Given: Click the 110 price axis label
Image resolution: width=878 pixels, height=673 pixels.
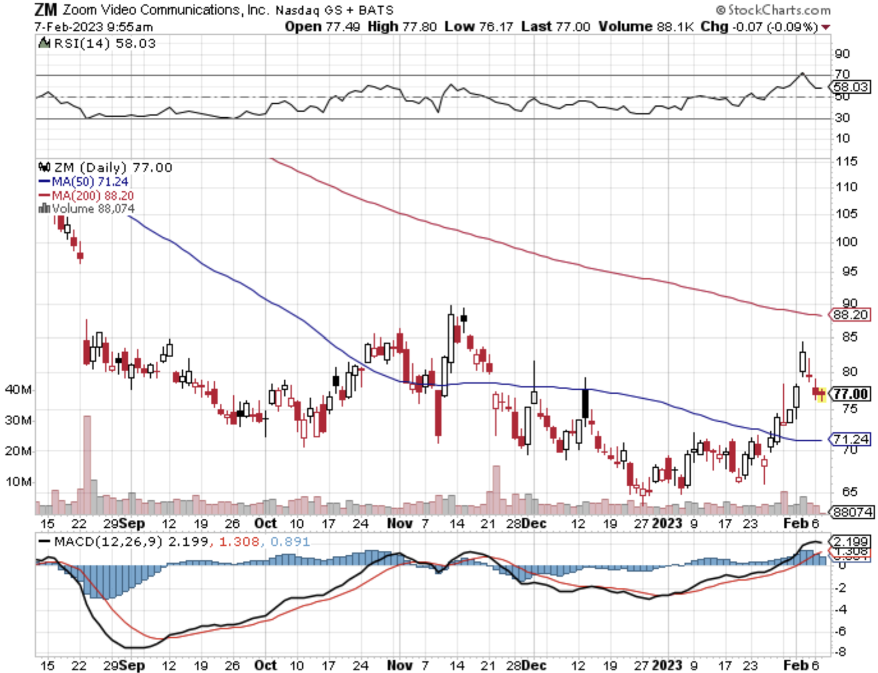Looking at the screenshot, I should tap(846, 187).
